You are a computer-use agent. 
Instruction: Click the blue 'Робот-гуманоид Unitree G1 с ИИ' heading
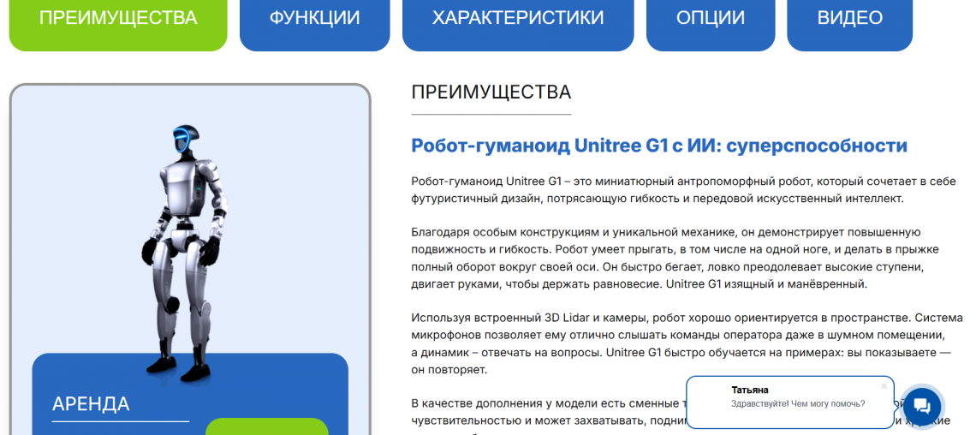point(658,146)
